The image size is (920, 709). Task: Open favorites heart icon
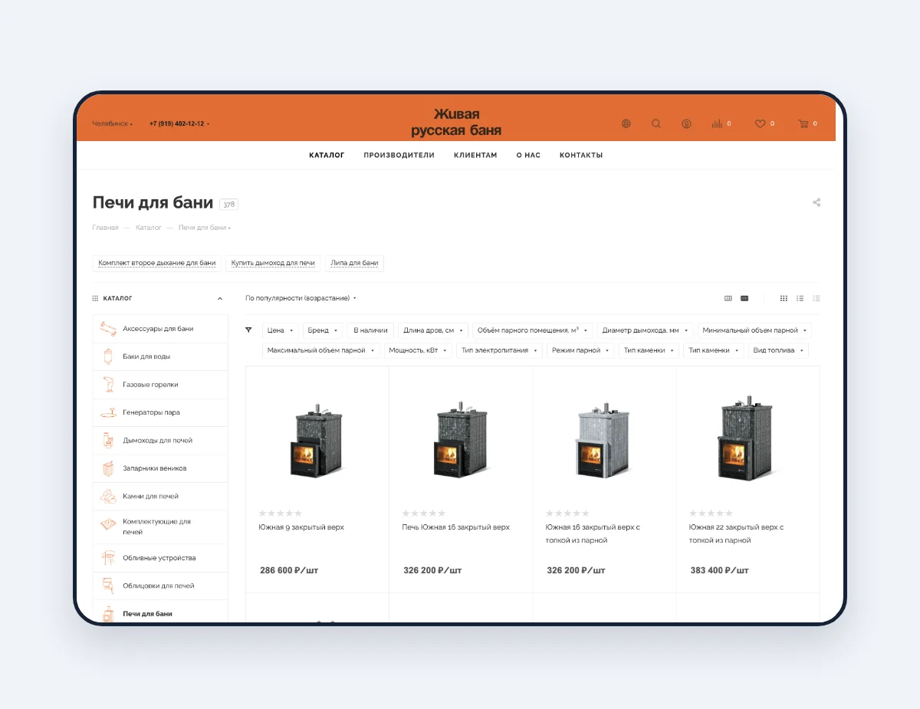tap(760, 123)
